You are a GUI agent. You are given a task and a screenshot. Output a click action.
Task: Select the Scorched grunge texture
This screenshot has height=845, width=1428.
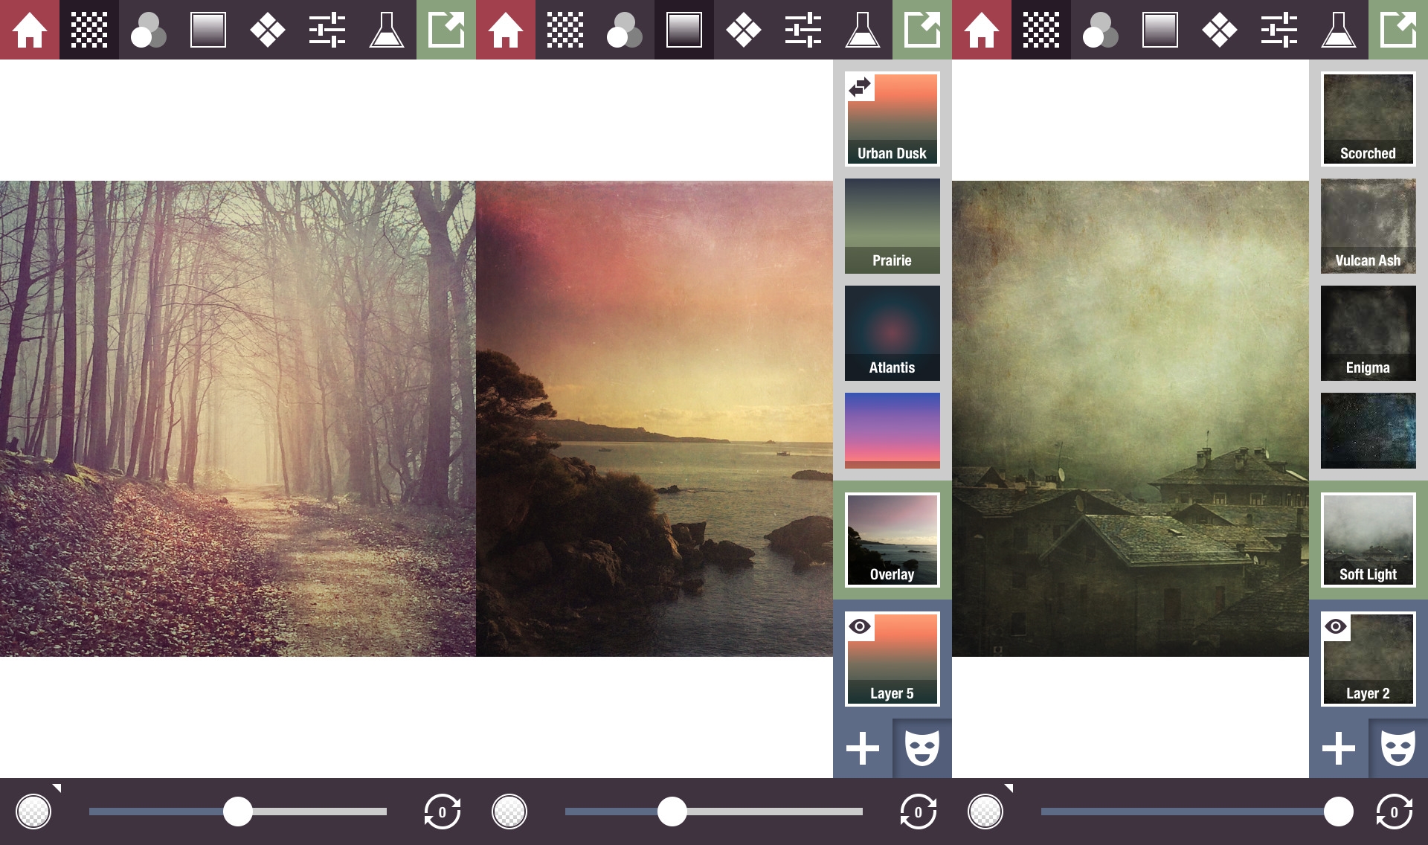pos(1368,119)
